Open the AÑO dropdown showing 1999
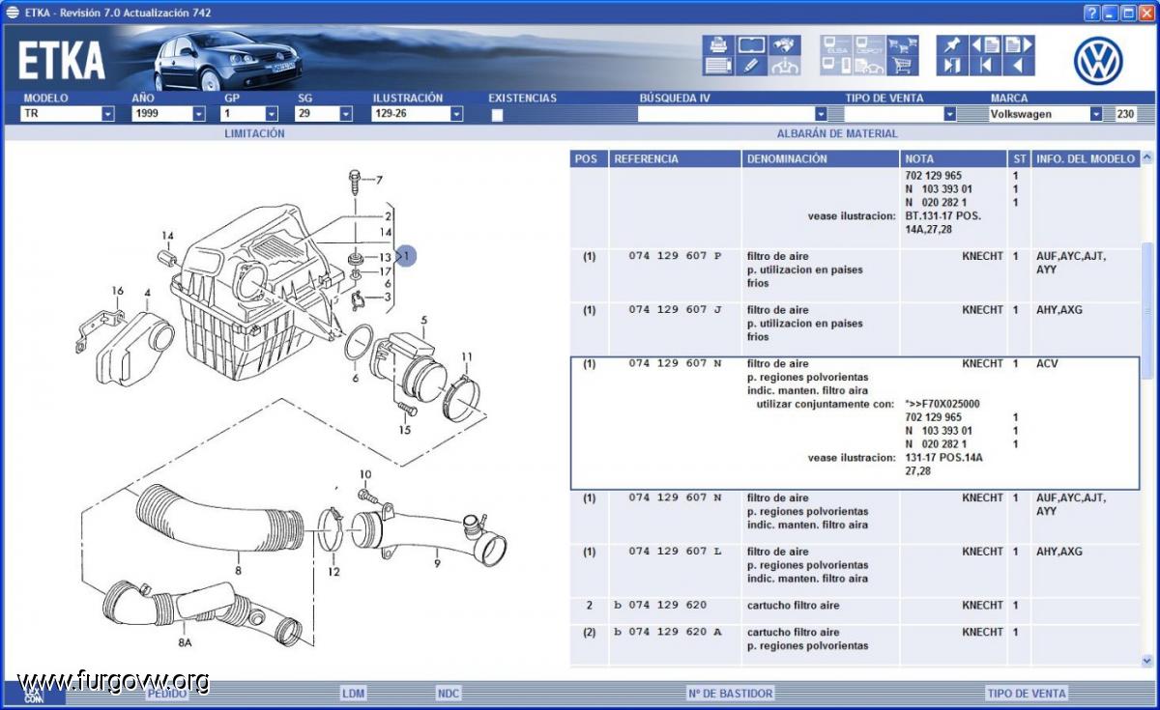Viewport: 1160px width, 710px height. pyautogui.click(x=199, y=114)
